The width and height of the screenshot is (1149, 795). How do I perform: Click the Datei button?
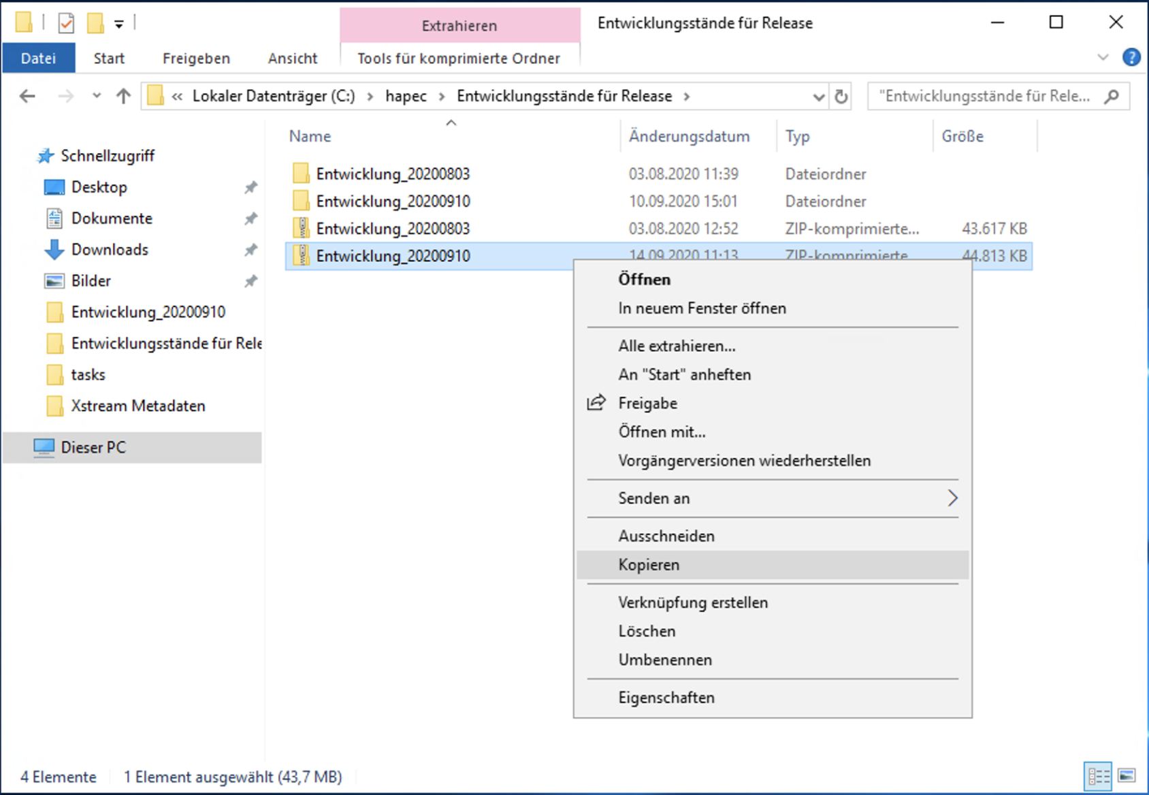[39, 59]
